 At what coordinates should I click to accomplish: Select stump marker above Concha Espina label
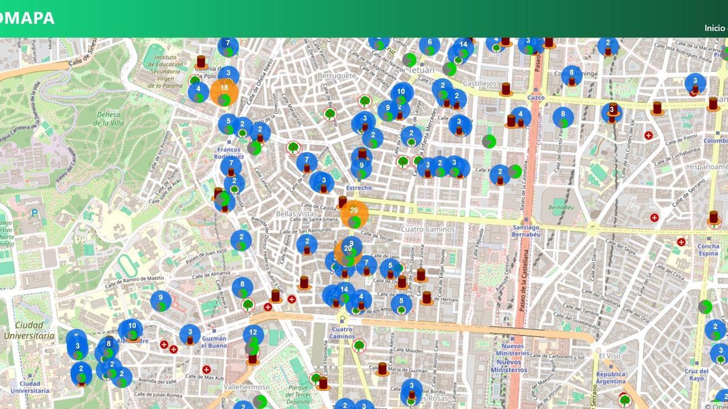(x=713, y=218)
